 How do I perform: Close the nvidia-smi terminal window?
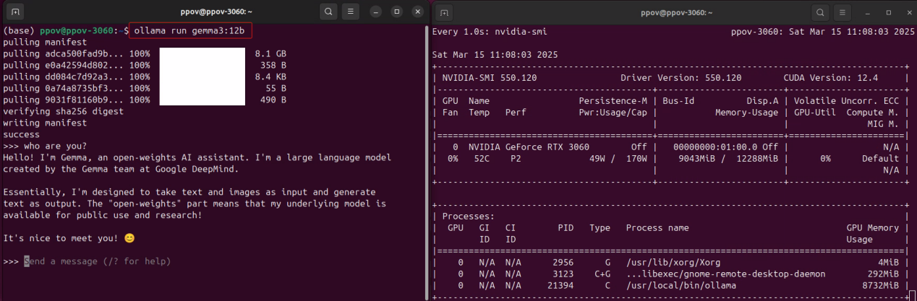point(908,12)
